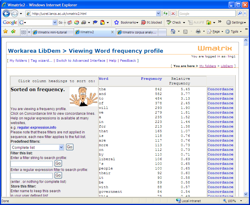This screenshot has width=250, height=205.
Task: Open the address bar URL dropdown
Action: (x=158, y=13)
